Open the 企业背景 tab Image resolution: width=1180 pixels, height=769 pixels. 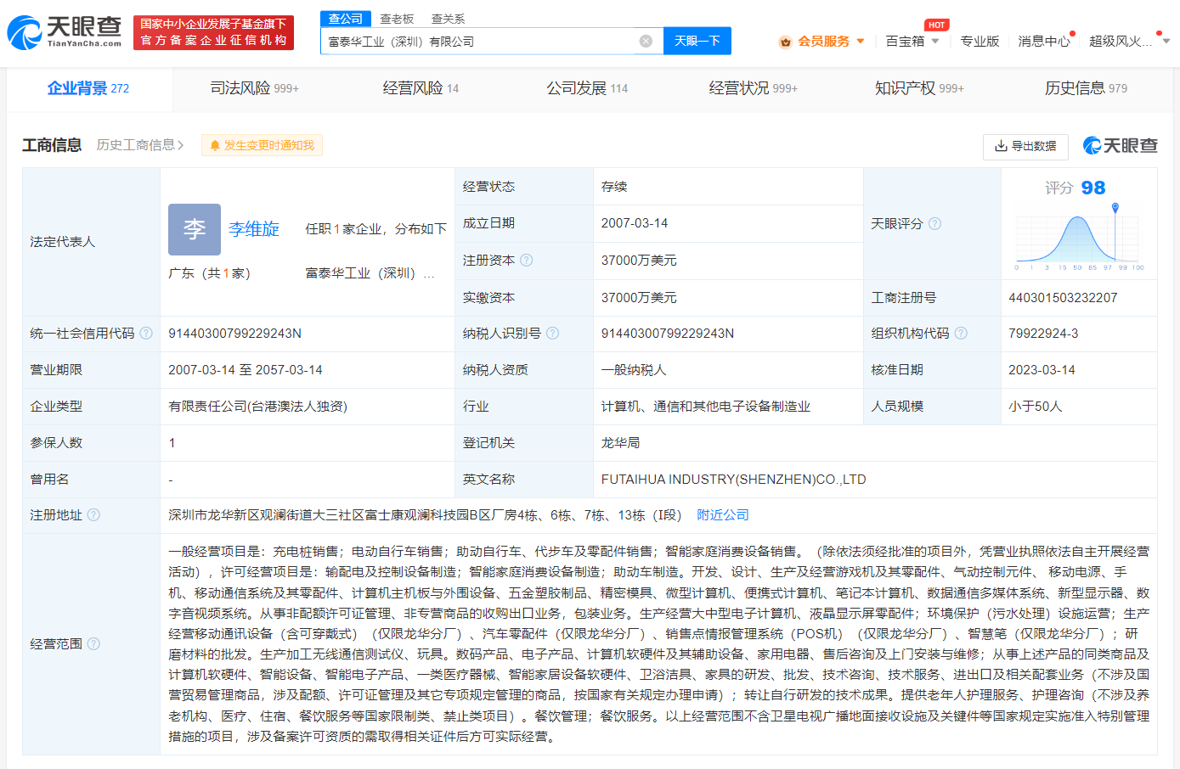(88, 88)
